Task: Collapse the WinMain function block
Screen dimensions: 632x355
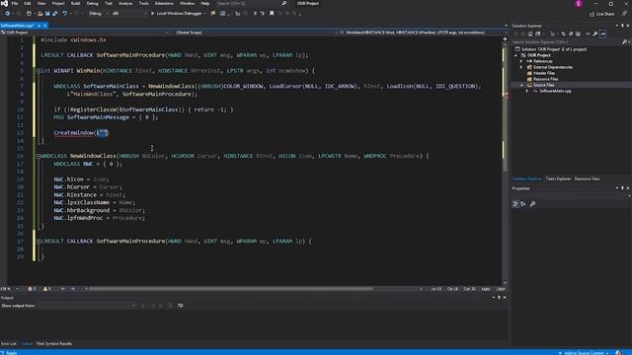Action: (39, 70)
